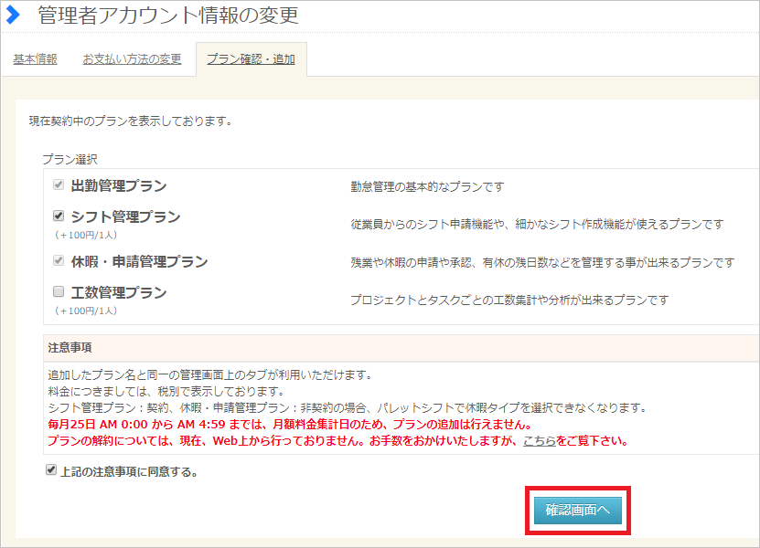Screen dimensions: 760x548
Task: Click the プロジェクトとタスクごとの工数集計 description
Action: point(509,300)
